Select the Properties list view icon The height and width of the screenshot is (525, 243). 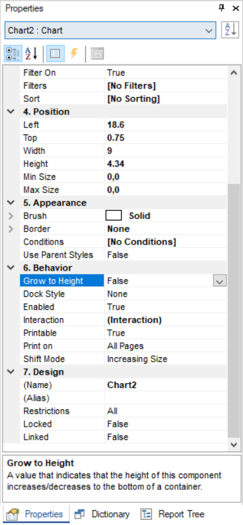point(55,53)
